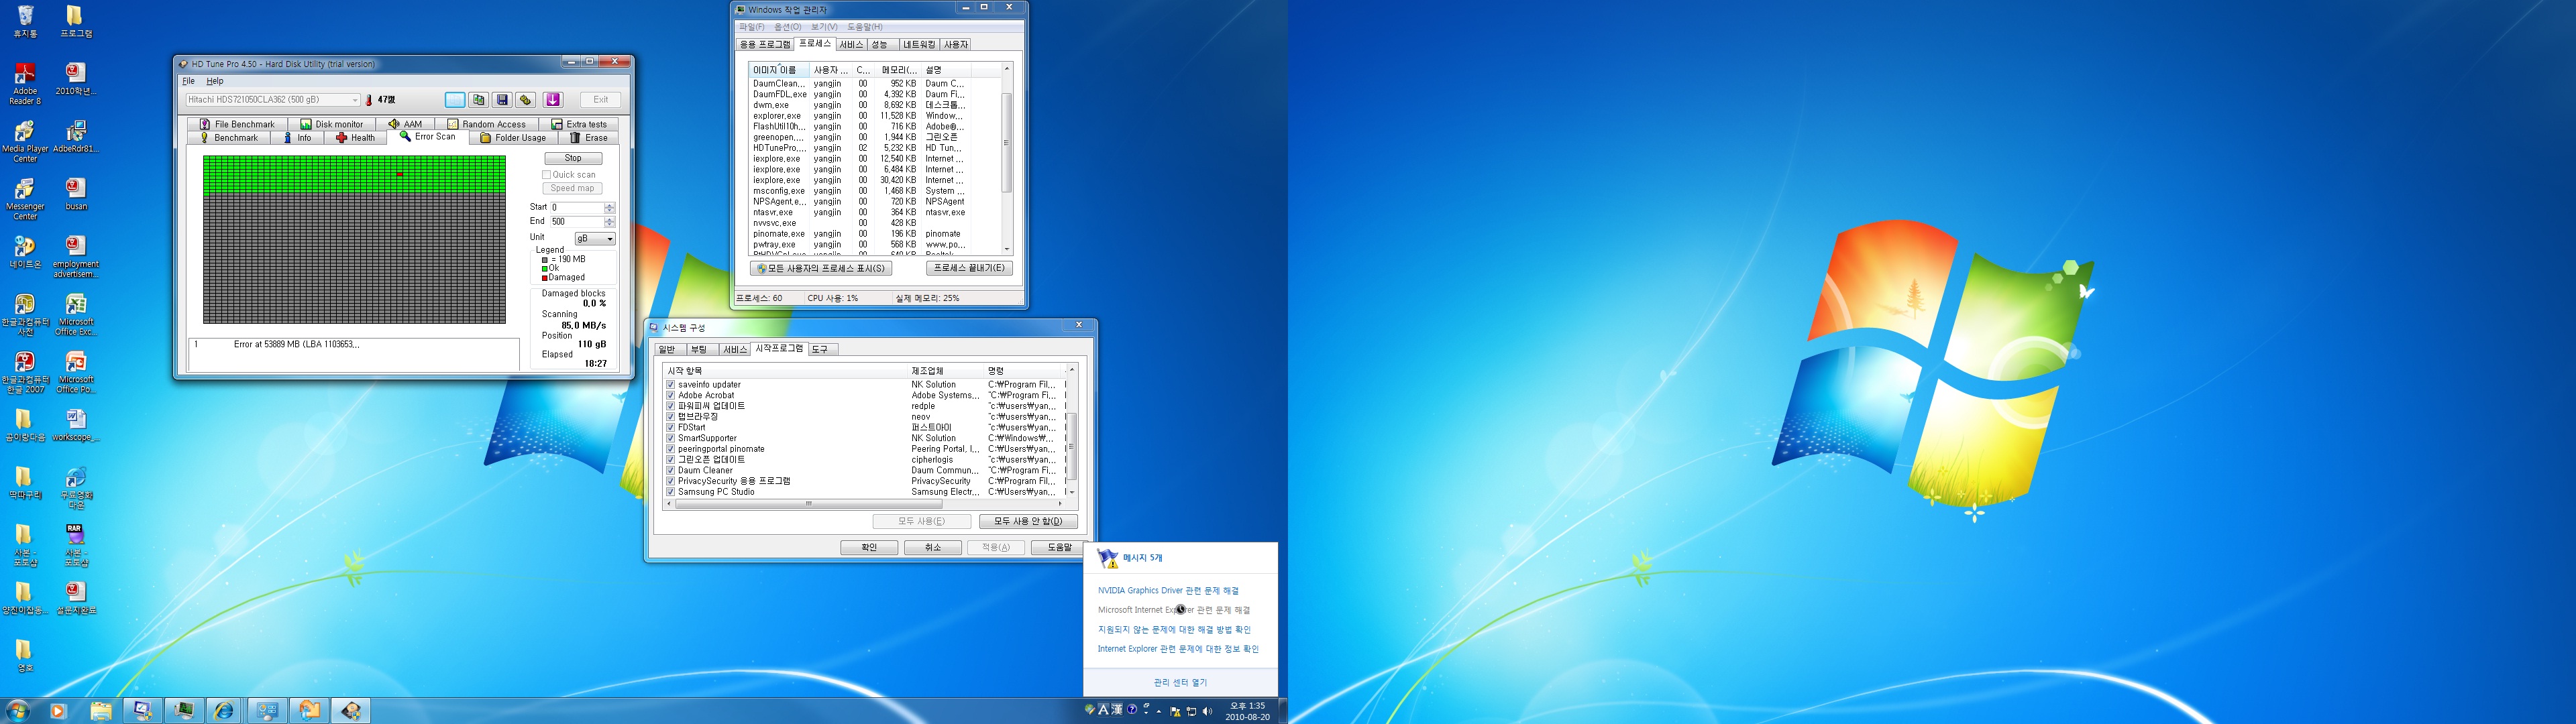Uncheck the SmartSupporter startup item
Image resolution: width=2576 pixels, height=724 pixels.
670,438
